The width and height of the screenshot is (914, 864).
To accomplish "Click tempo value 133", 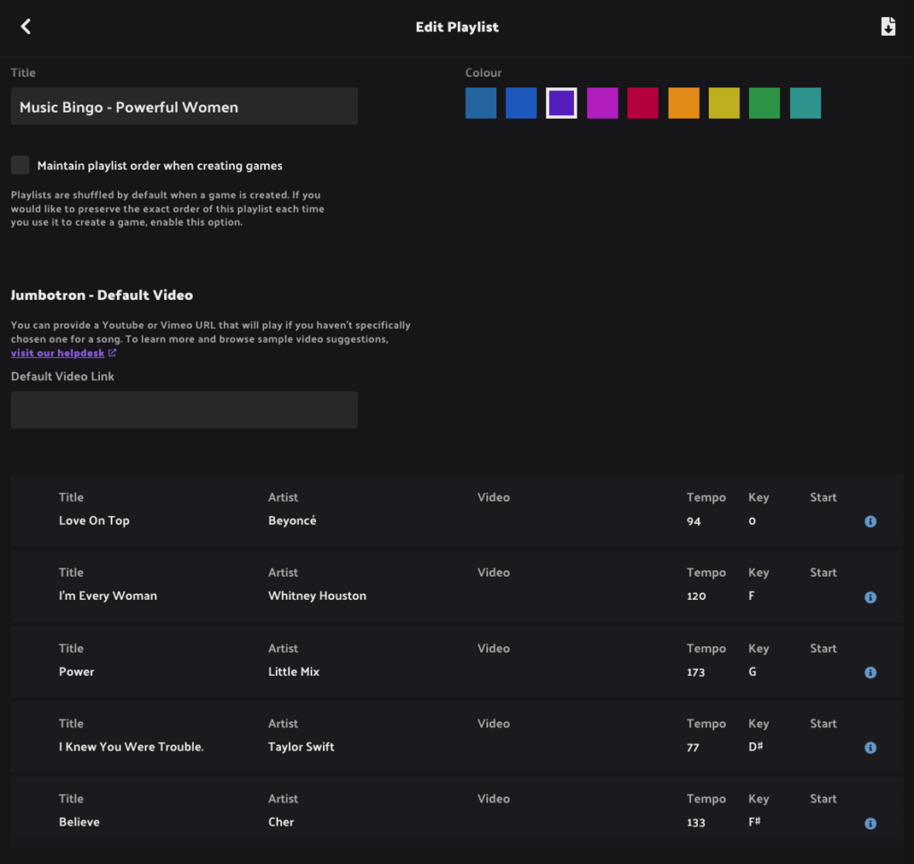I will coord(696,823).
